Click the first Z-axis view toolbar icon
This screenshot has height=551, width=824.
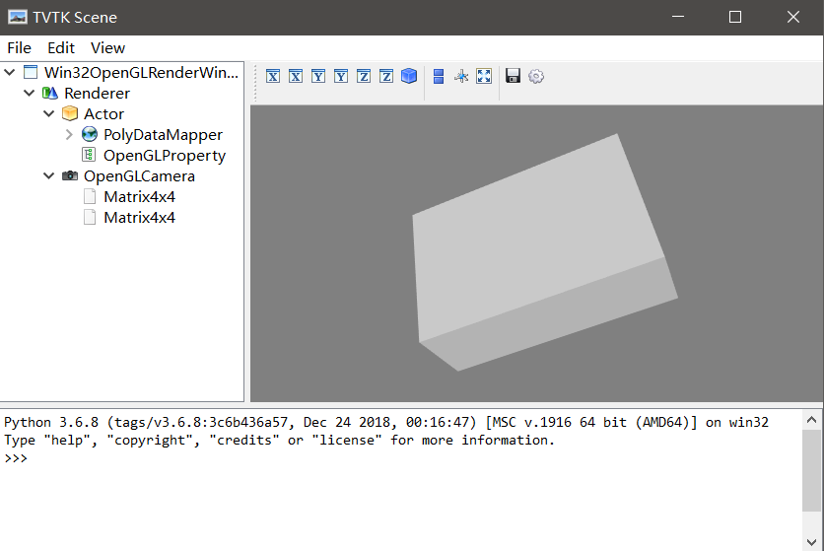[x=364, y=76]
